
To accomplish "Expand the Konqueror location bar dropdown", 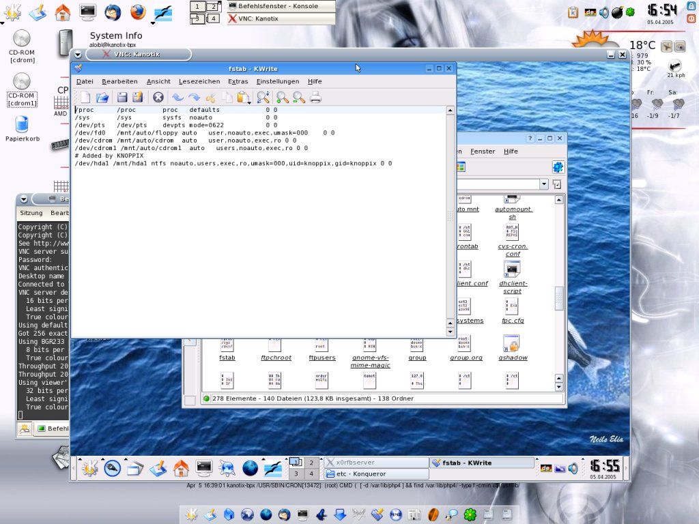I will [x=544, y=184].
